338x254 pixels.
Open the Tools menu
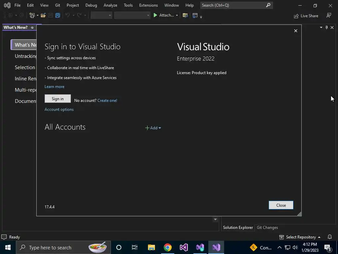point(128,5)
